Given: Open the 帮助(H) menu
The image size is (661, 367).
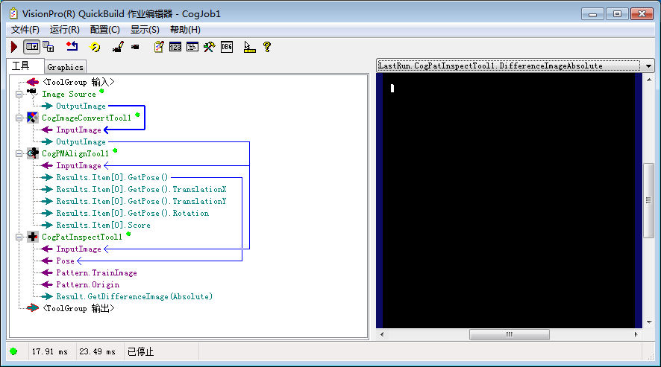Looking at the screenshot, I should [185, 30].
